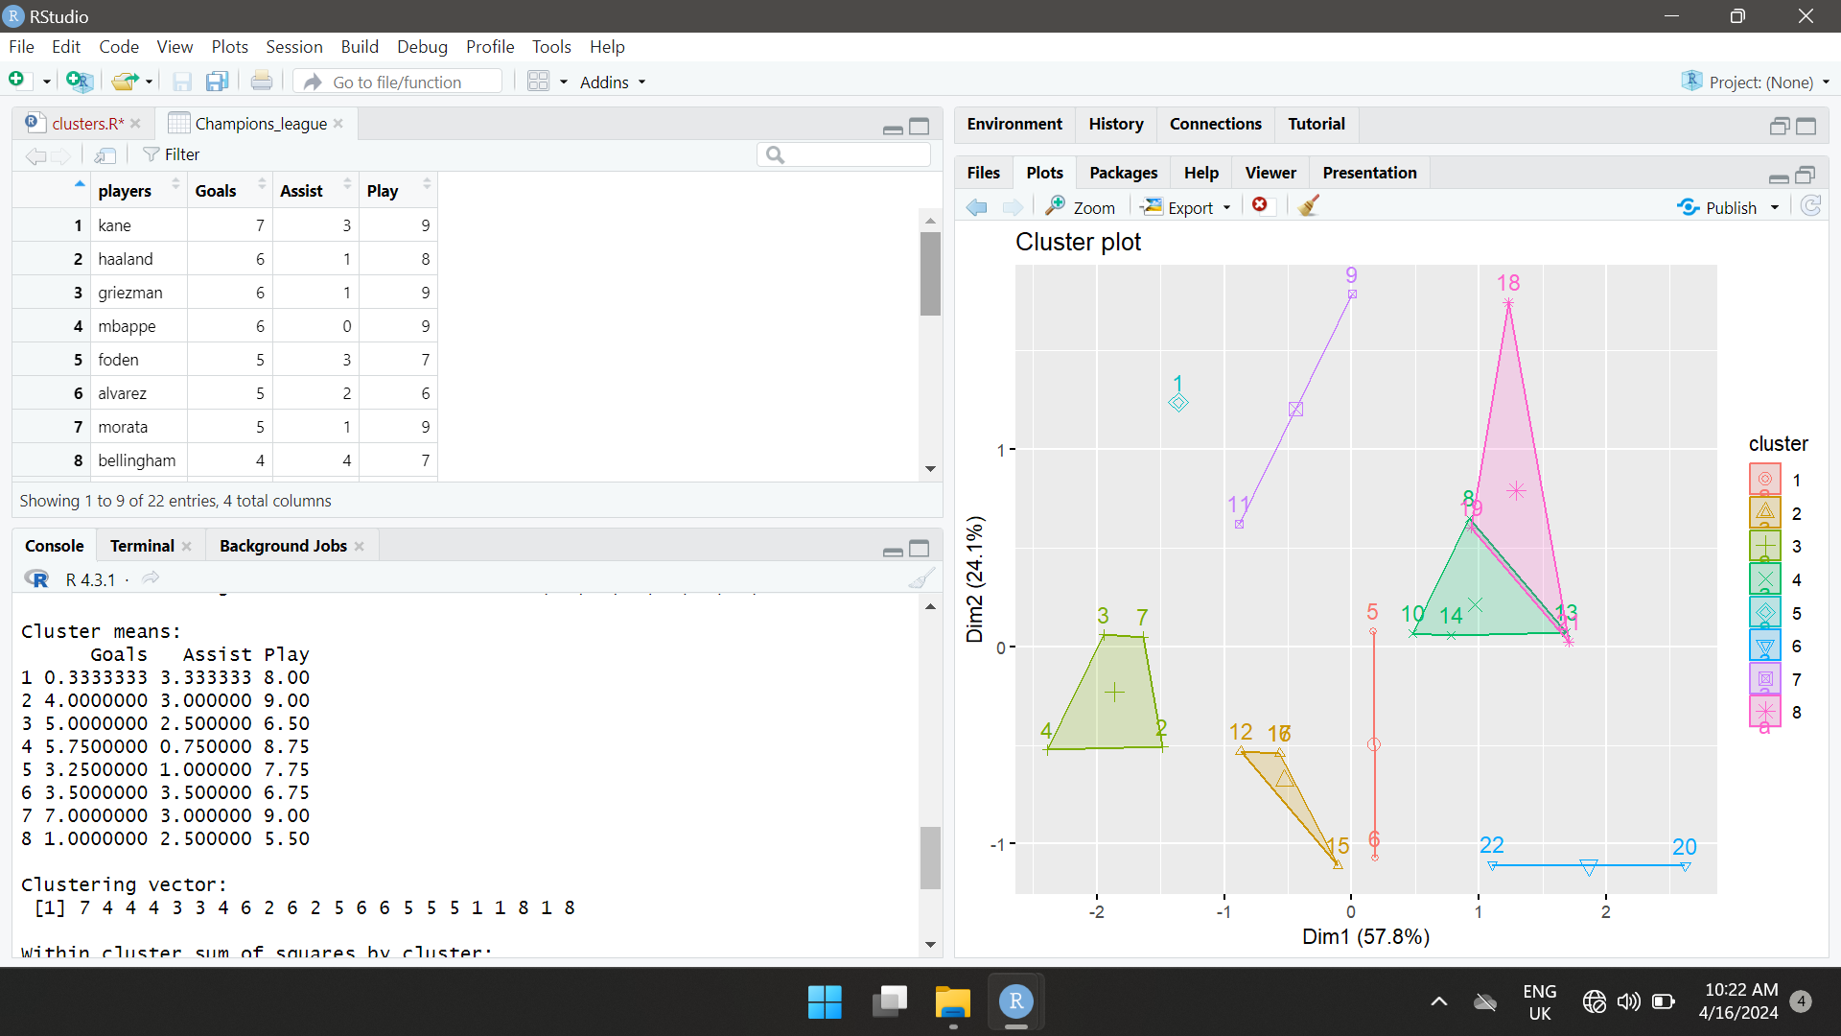Switch to the Viewer tab

pos(1270,173)
